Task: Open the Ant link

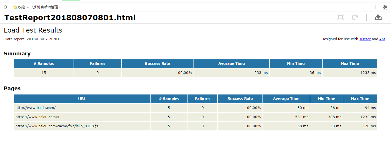Action: [382, 39]
